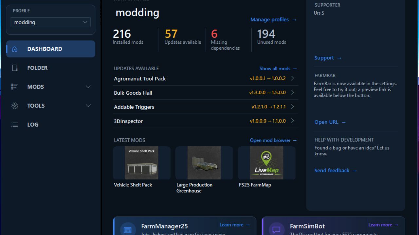This screenshot has width=419, height=235.
Task: Open the FOLDER menu item
Action: click(x=51, y=68)
